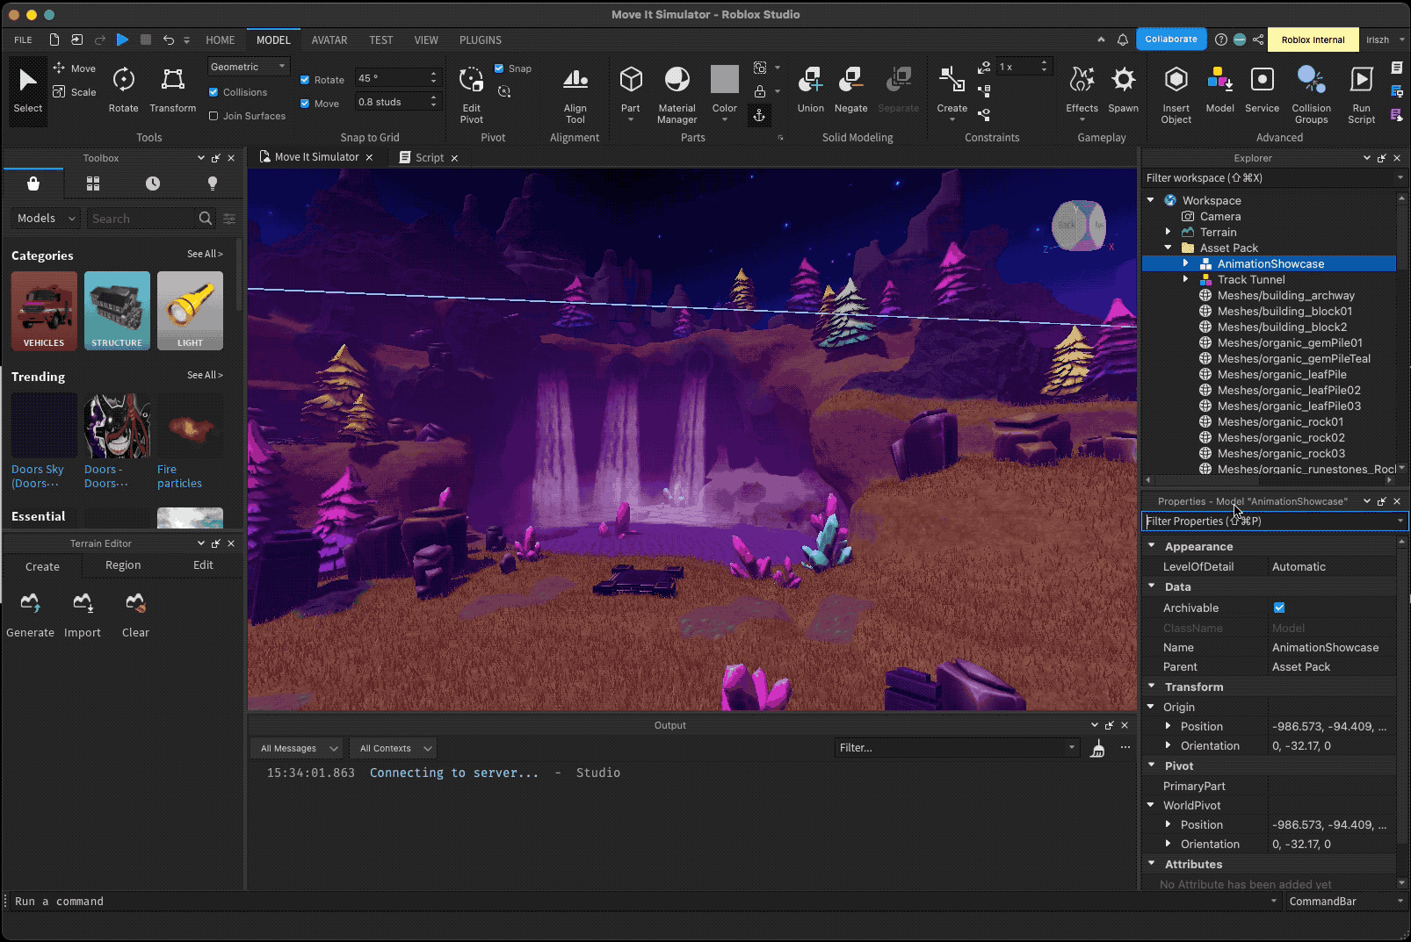Toggle the Collisions checkbox
This screenshot has width=1411, height=942.
coord(213,92)
